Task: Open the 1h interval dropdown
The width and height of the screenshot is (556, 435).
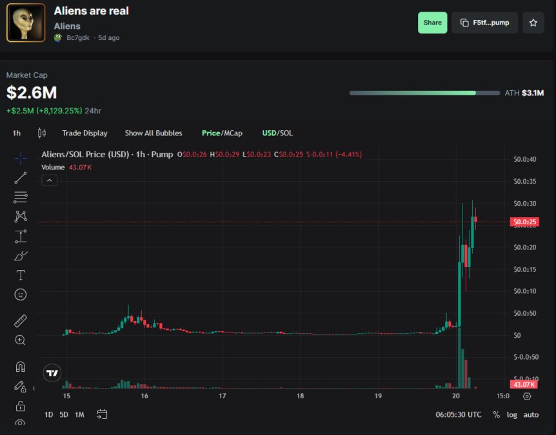Action: (x=17, y=133)
